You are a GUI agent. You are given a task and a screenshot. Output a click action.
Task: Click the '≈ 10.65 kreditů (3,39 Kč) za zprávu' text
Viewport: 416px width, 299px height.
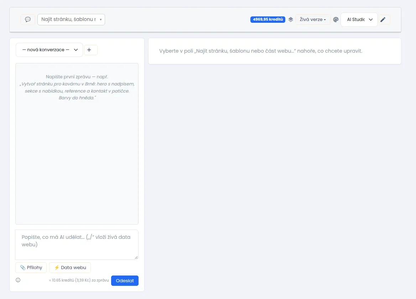point(79,280)
